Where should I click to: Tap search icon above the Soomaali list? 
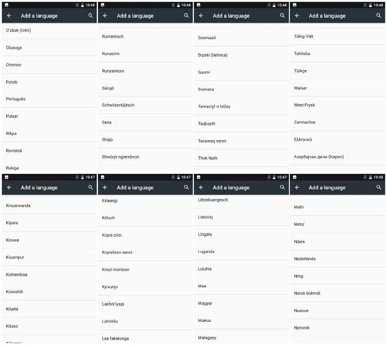coord(283,15)
